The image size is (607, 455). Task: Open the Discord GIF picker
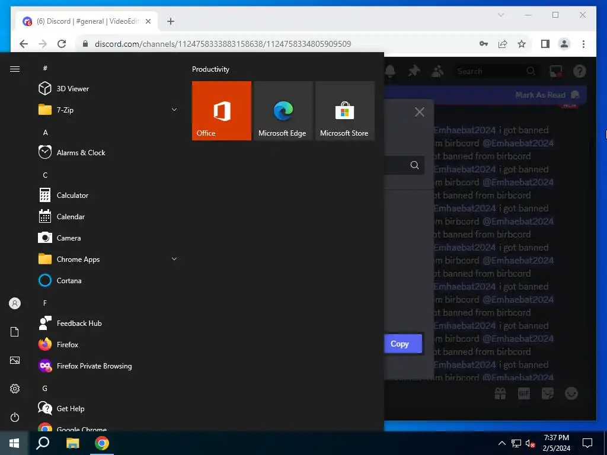pos(524,393)
